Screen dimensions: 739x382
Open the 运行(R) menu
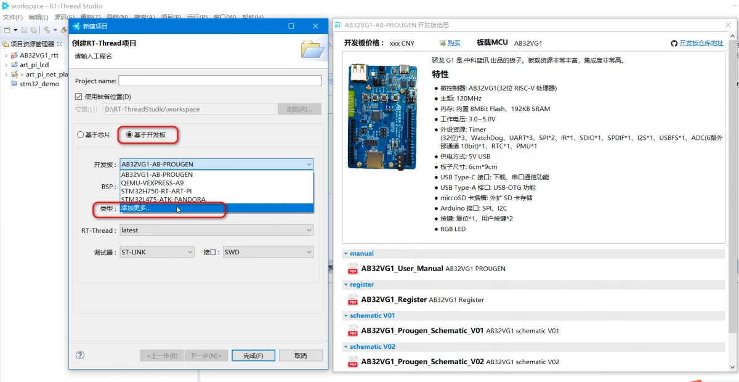197,17
